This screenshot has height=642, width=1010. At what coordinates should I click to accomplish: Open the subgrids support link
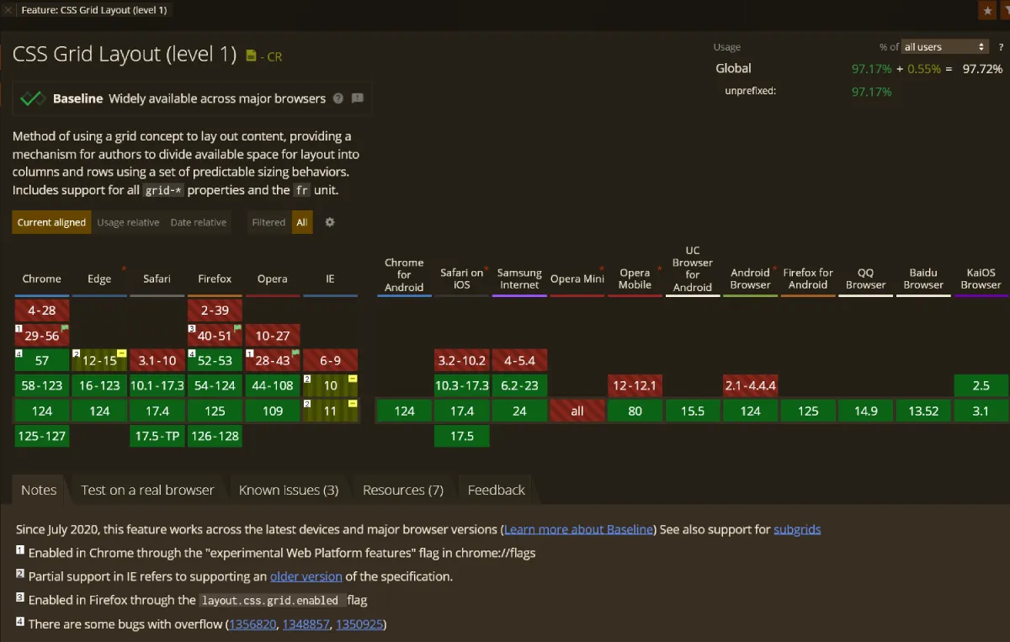[796, 529]
